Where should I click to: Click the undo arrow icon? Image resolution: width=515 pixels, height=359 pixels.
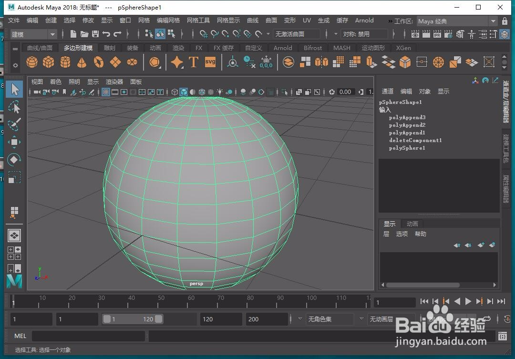point(106,34)
